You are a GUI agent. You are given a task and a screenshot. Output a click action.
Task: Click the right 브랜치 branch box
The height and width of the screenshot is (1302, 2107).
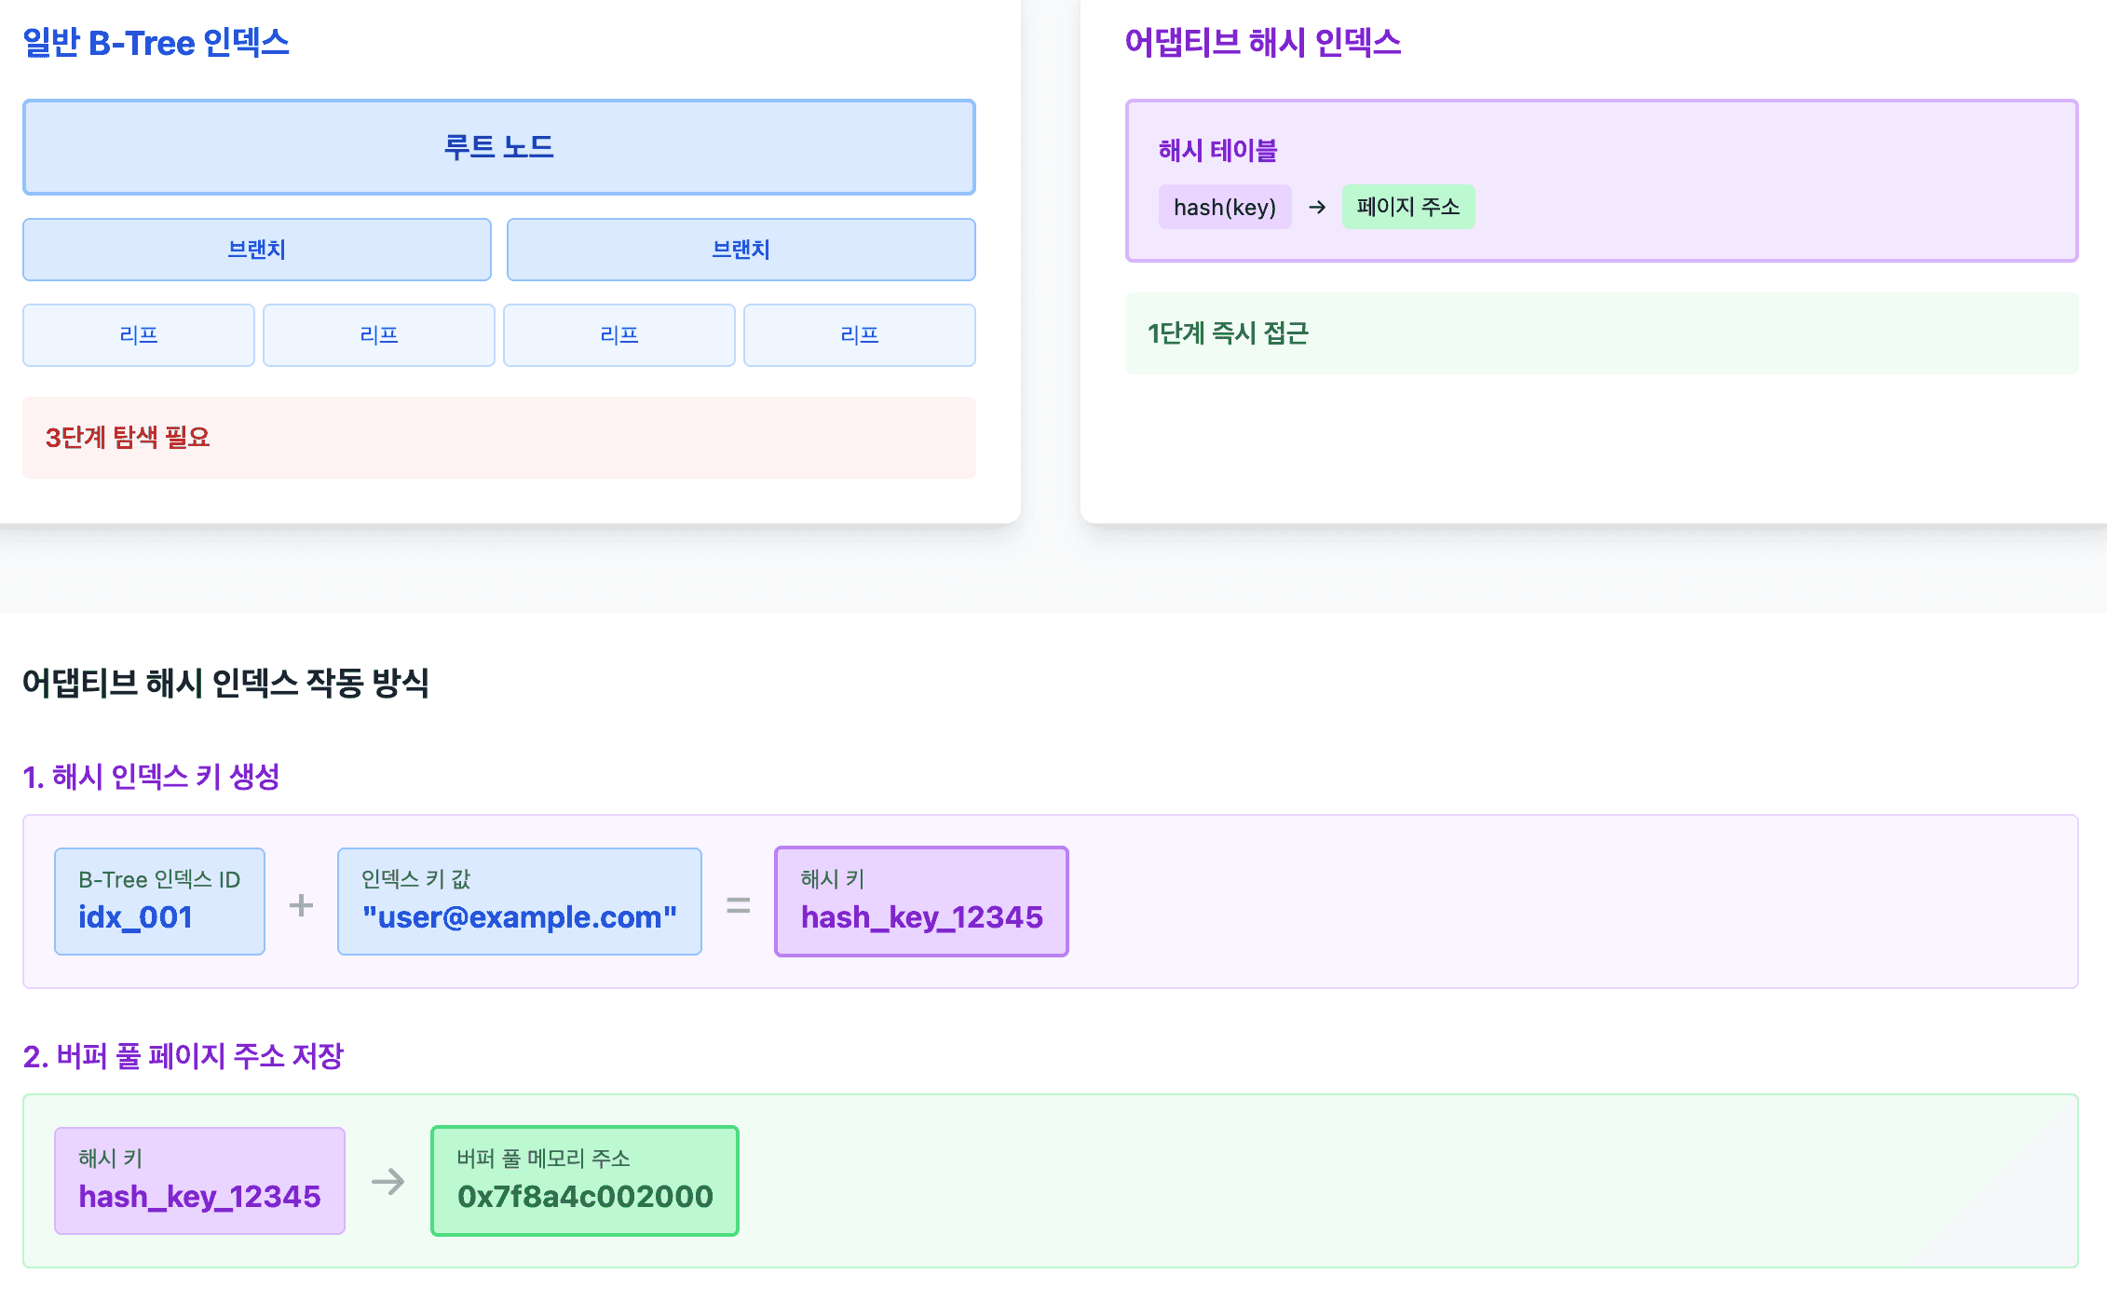(741, 250)
